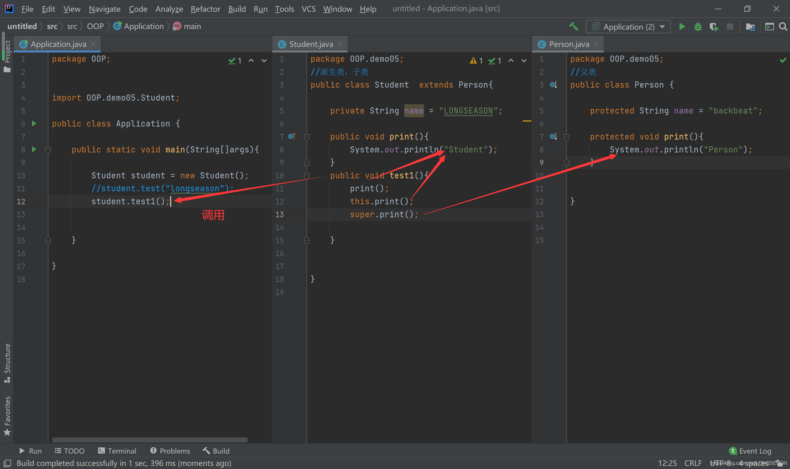790x469 pixels.
Task: Open the Refactor menu
Action: (205, 9)
